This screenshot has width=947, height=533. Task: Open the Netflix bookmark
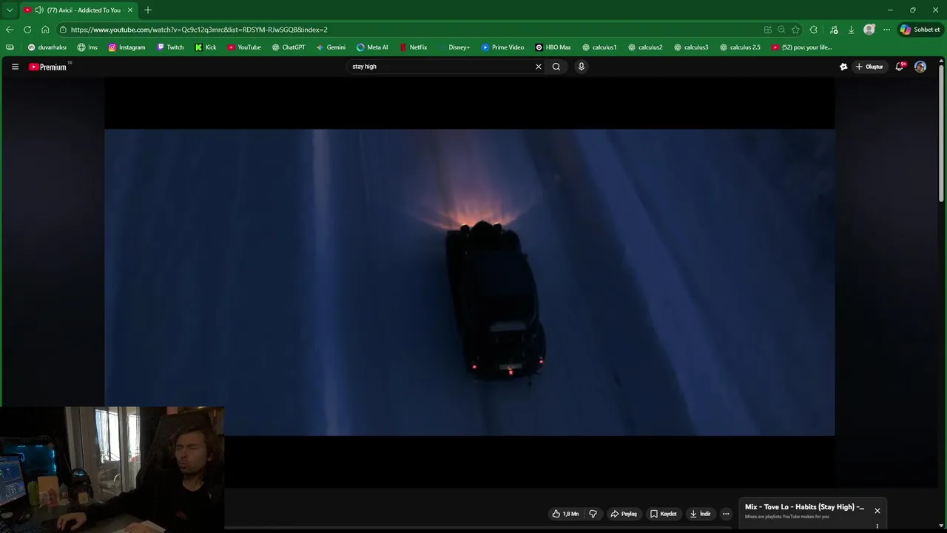point(413,47)
